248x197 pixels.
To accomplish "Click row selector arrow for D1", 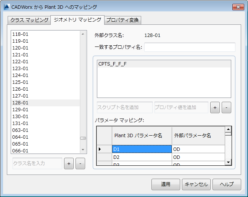I will (104, 149).
